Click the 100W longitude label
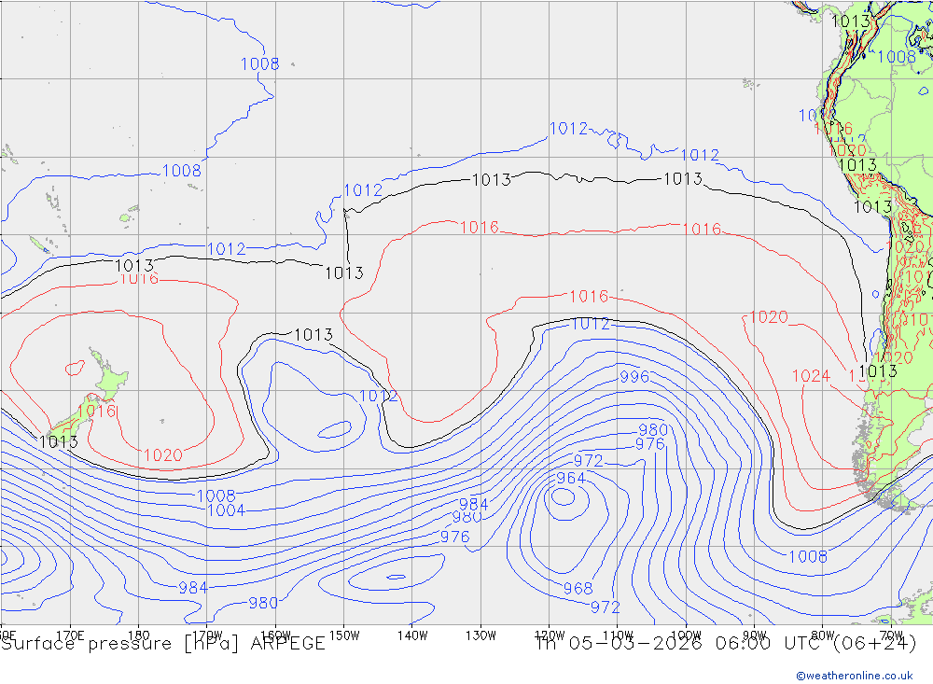This screenshot has height=684, width=933. pyautogui.click(x=686, y=635)
